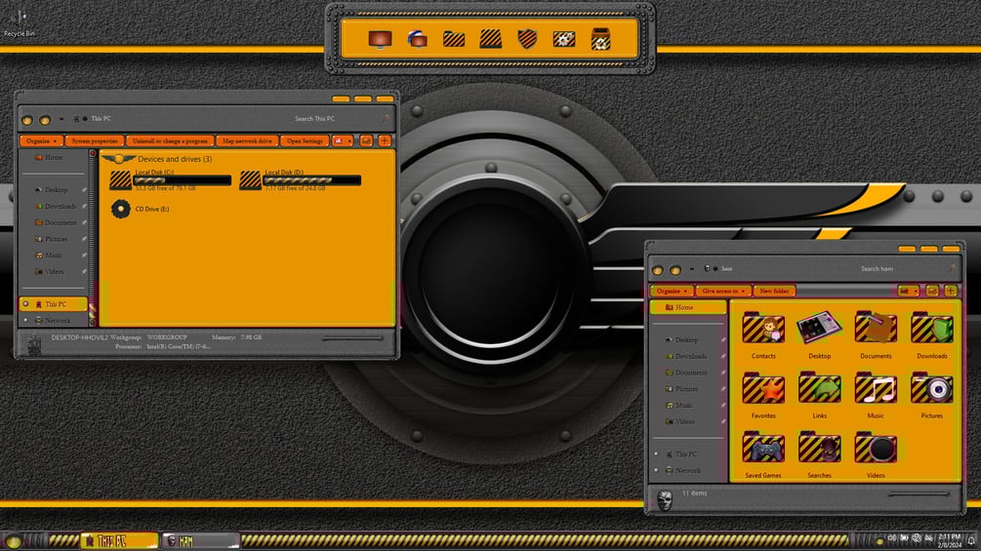Open the Give access to dropdown
The width and height of the screenshot is (981, 551).
click(722, 292)
